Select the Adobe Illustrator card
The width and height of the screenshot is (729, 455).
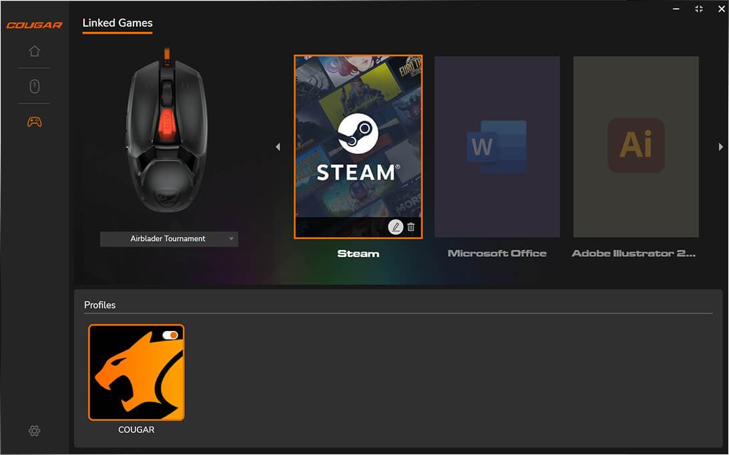[x=636, y=147]
